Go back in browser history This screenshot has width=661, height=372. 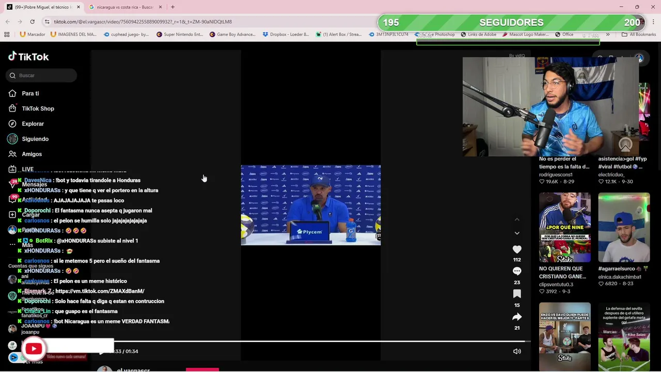8,22
